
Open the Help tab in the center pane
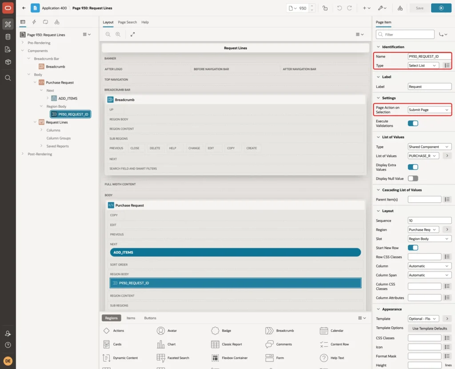(x=145, y=22)
